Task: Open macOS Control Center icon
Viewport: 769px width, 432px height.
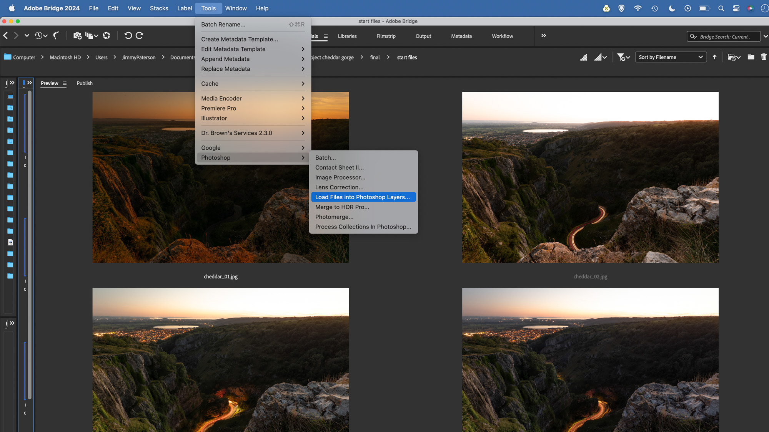Action: pyautogui.click(x=736, y=8)
